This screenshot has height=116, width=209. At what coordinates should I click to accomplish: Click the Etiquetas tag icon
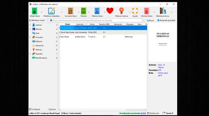pyautogui.click(x=33, y=54)
